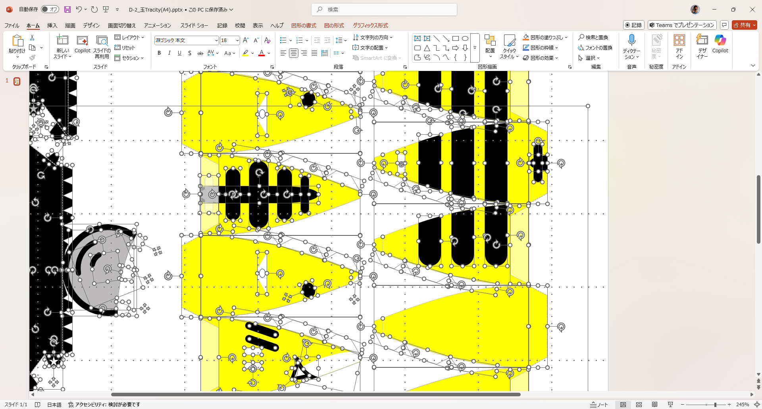Viewport: 762px width, 409px height.
Task: Select the center align text icon
Action: click(x=294, y=53)
